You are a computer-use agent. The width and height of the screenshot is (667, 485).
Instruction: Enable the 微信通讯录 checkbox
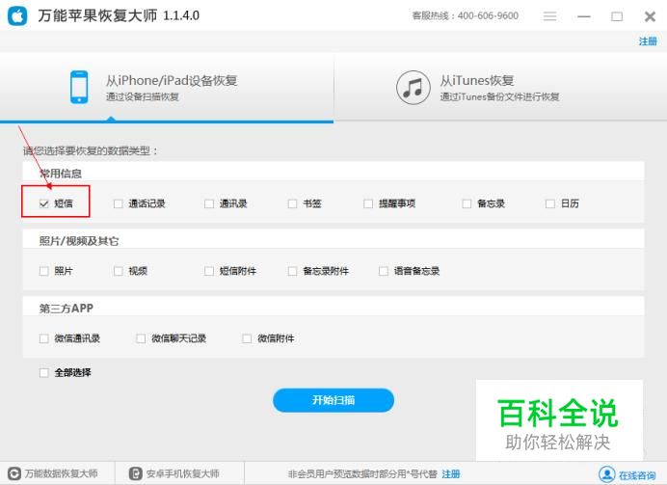click(43, 338)
